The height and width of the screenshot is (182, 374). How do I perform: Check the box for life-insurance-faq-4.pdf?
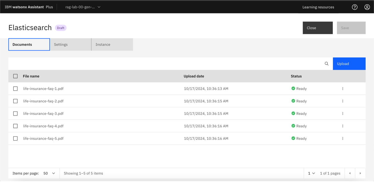click(x=15, y=126)
